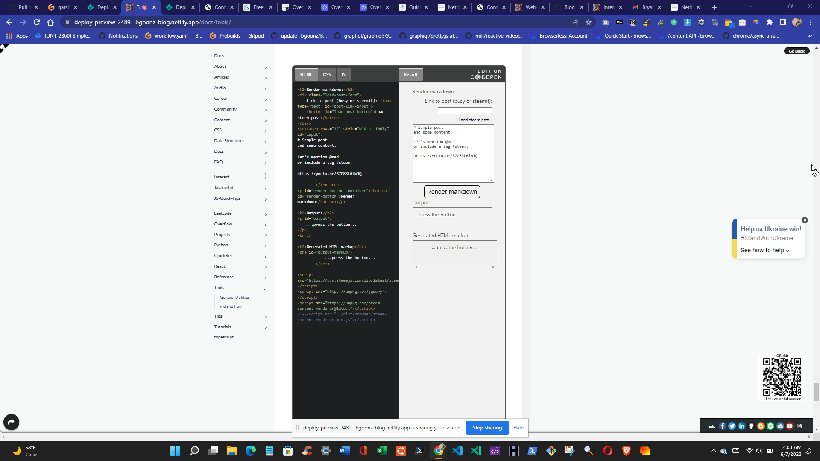Open the Twitter share icon
820x461 pixels.
pyautogui.click(x=732, y=426)
